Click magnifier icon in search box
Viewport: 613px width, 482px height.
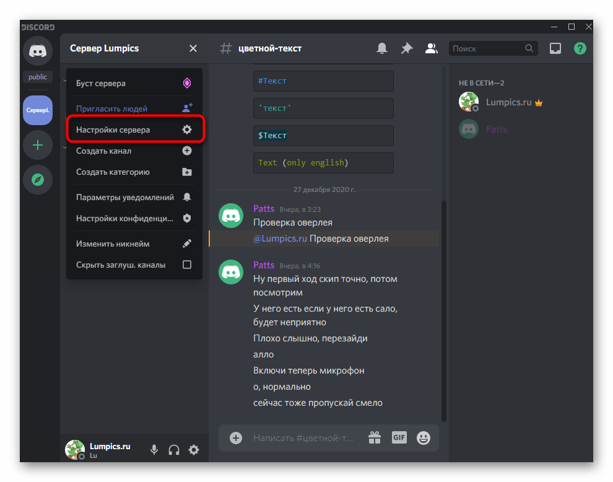point(529,48)
